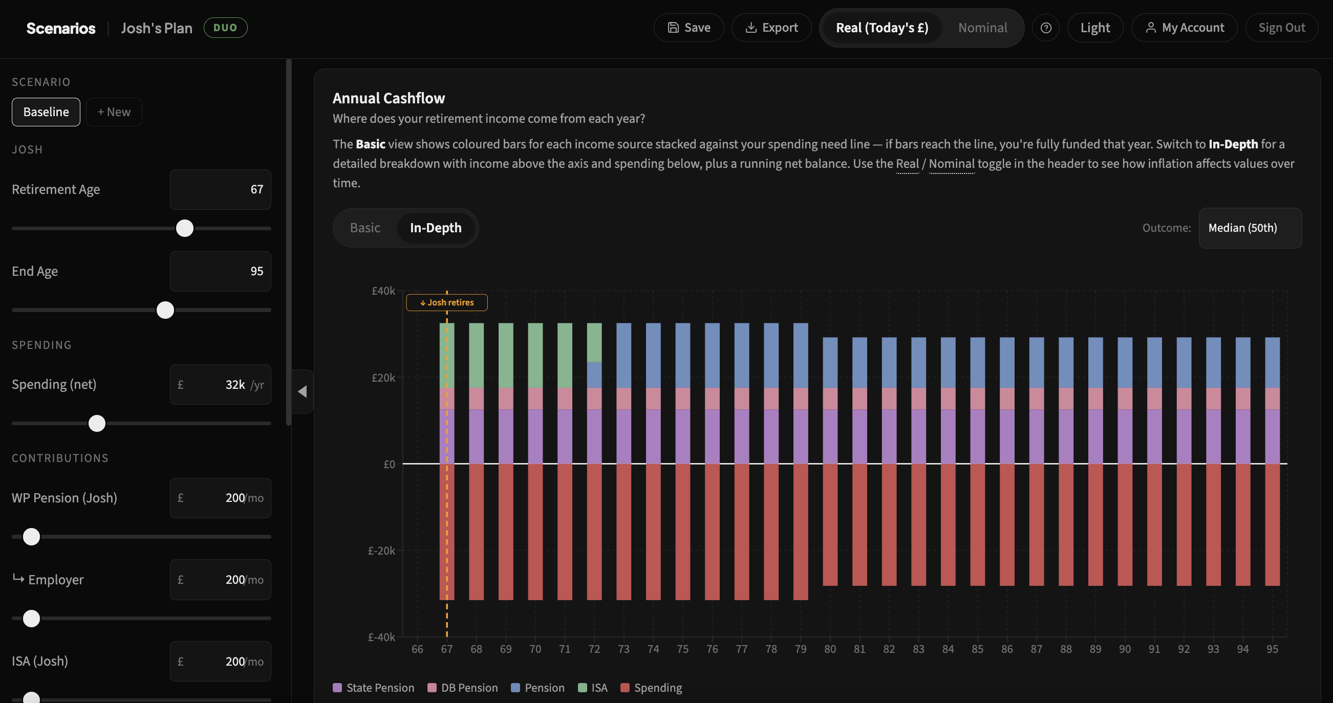Toggle Light theme mode
1333x703 pixels.
point(1095,28)
